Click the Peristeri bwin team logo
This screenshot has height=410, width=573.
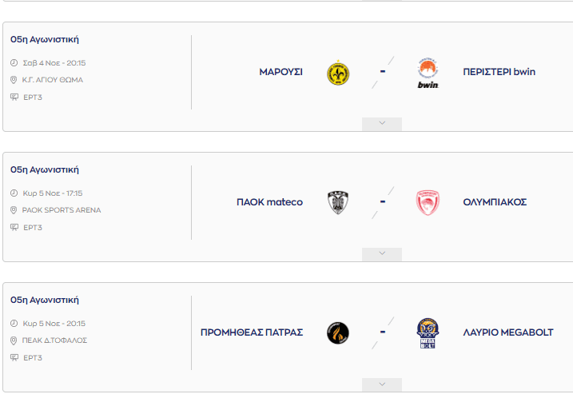[428, 73]
